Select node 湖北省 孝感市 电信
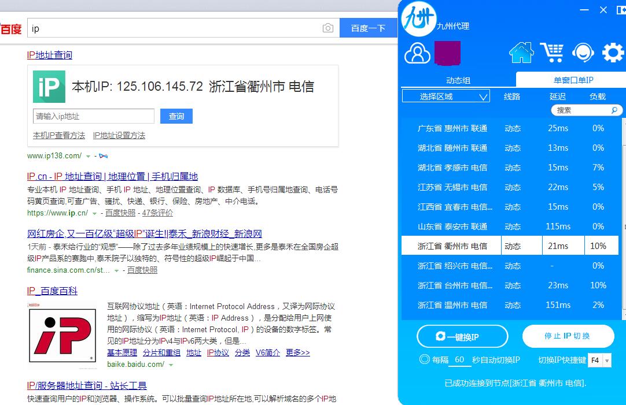This screenshot has height=405, width=626. pos(510,168)
